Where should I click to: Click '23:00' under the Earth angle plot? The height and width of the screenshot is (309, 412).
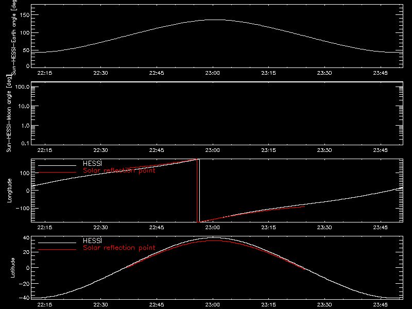point(212,73)
